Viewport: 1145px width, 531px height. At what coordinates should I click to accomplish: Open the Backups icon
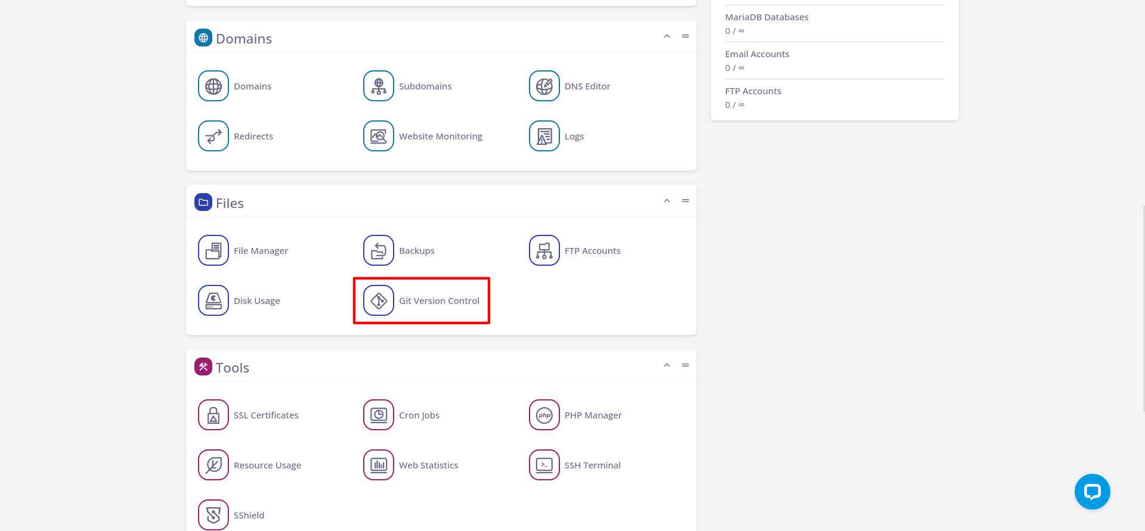[x=379, y=250]
